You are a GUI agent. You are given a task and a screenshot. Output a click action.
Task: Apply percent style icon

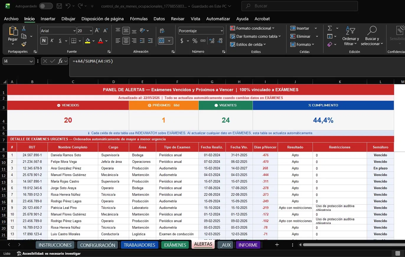(195, 41)
